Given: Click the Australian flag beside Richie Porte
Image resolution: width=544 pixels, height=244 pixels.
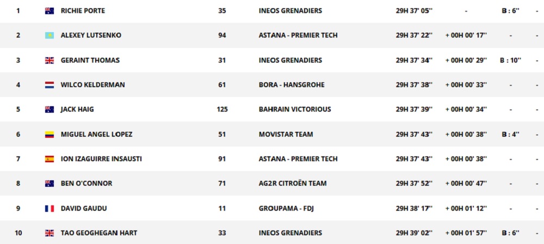Looking at the screenshot, I should 50,11.
